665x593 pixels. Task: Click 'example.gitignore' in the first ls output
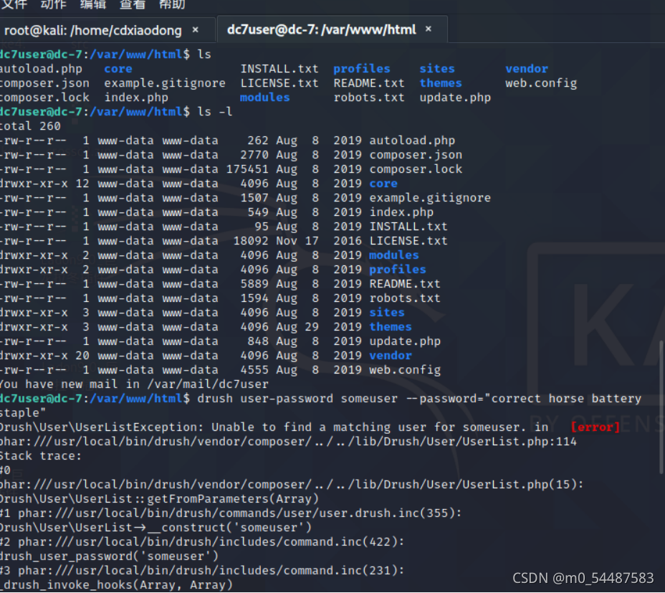[x=165, y=83]
